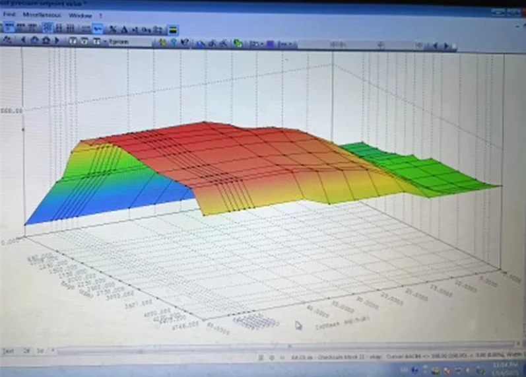This screenshot has width=526, height=377.
Task: Click the right arrow next map icon beside the house icons
Action: tap(57, 41)
